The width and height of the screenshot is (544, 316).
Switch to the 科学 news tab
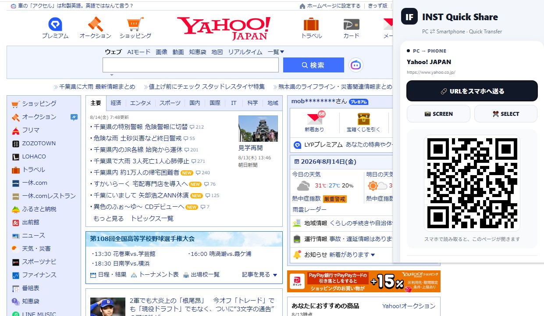coord(252,103)
